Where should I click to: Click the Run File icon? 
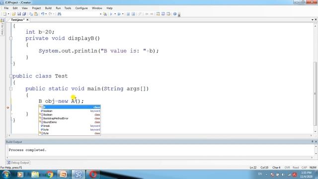119,14
